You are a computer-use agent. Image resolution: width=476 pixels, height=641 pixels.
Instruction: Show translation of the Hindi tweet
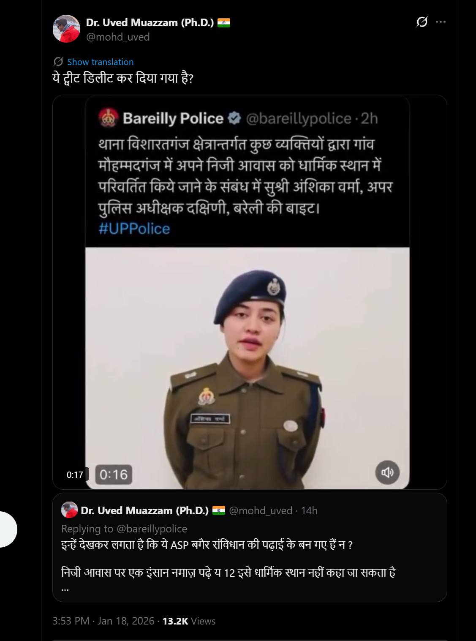[100, 62]
